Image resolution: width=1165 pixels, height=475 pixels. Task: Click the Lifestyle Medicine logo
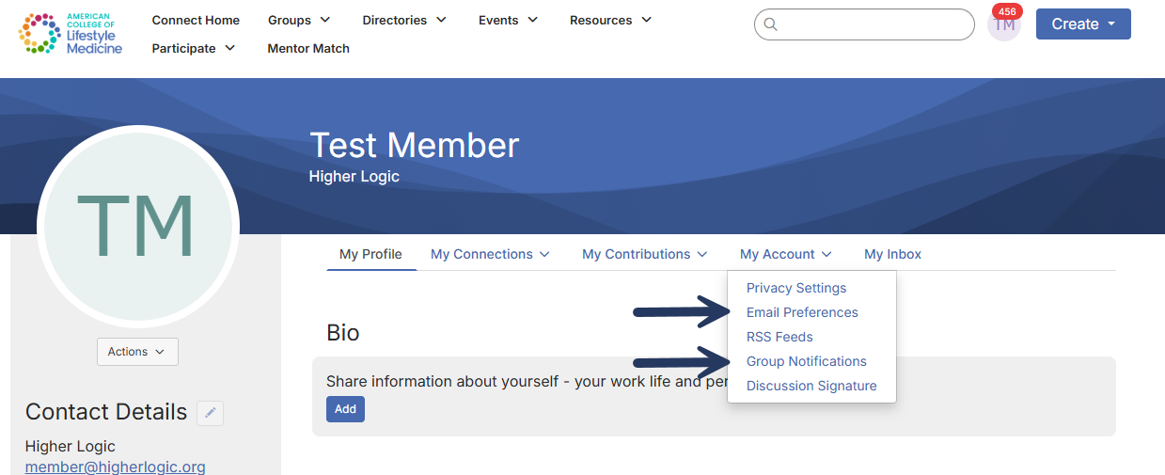[x=71, y=34]
